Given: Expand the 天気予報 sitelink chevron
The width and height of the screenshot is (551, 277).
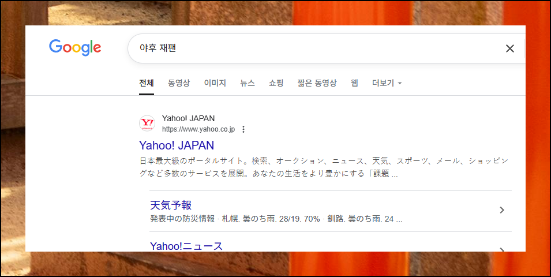Looking at the screenshot, I should pyautogui.click(x=502, y=210).
